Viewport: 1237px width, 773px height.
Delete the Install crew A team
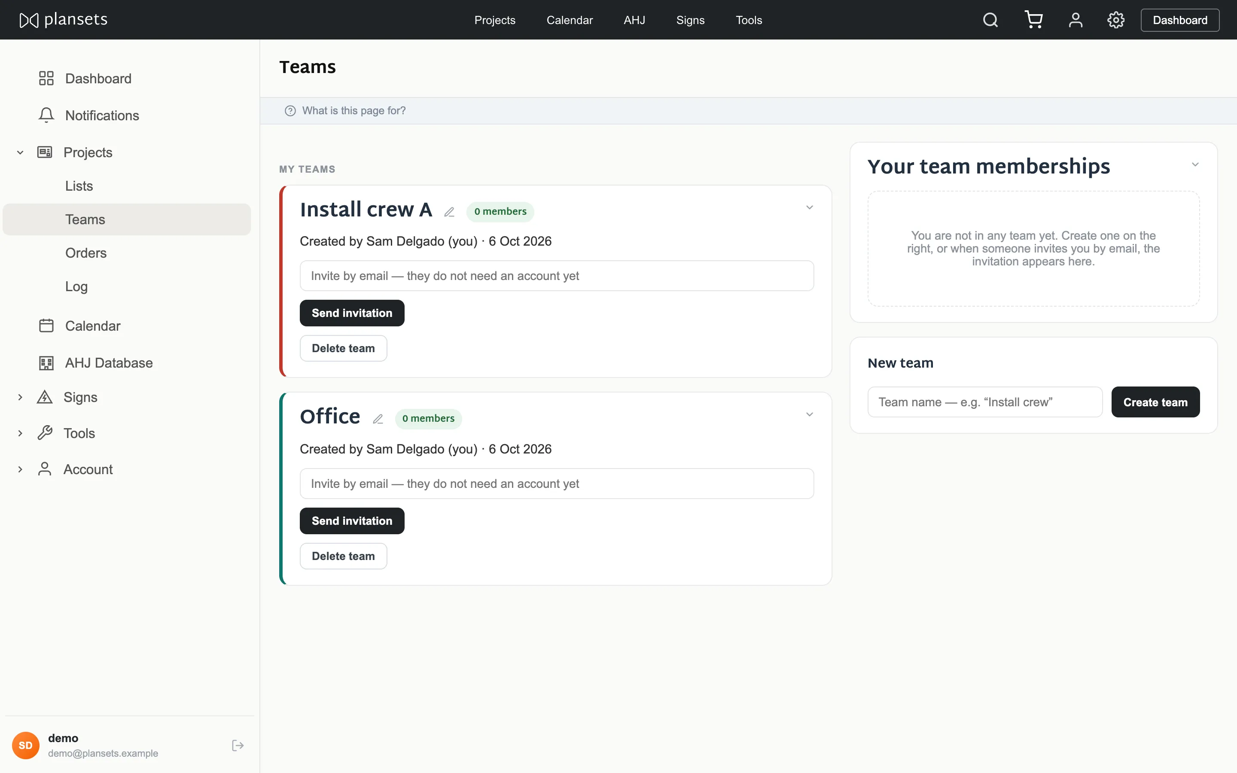point(343,348)
